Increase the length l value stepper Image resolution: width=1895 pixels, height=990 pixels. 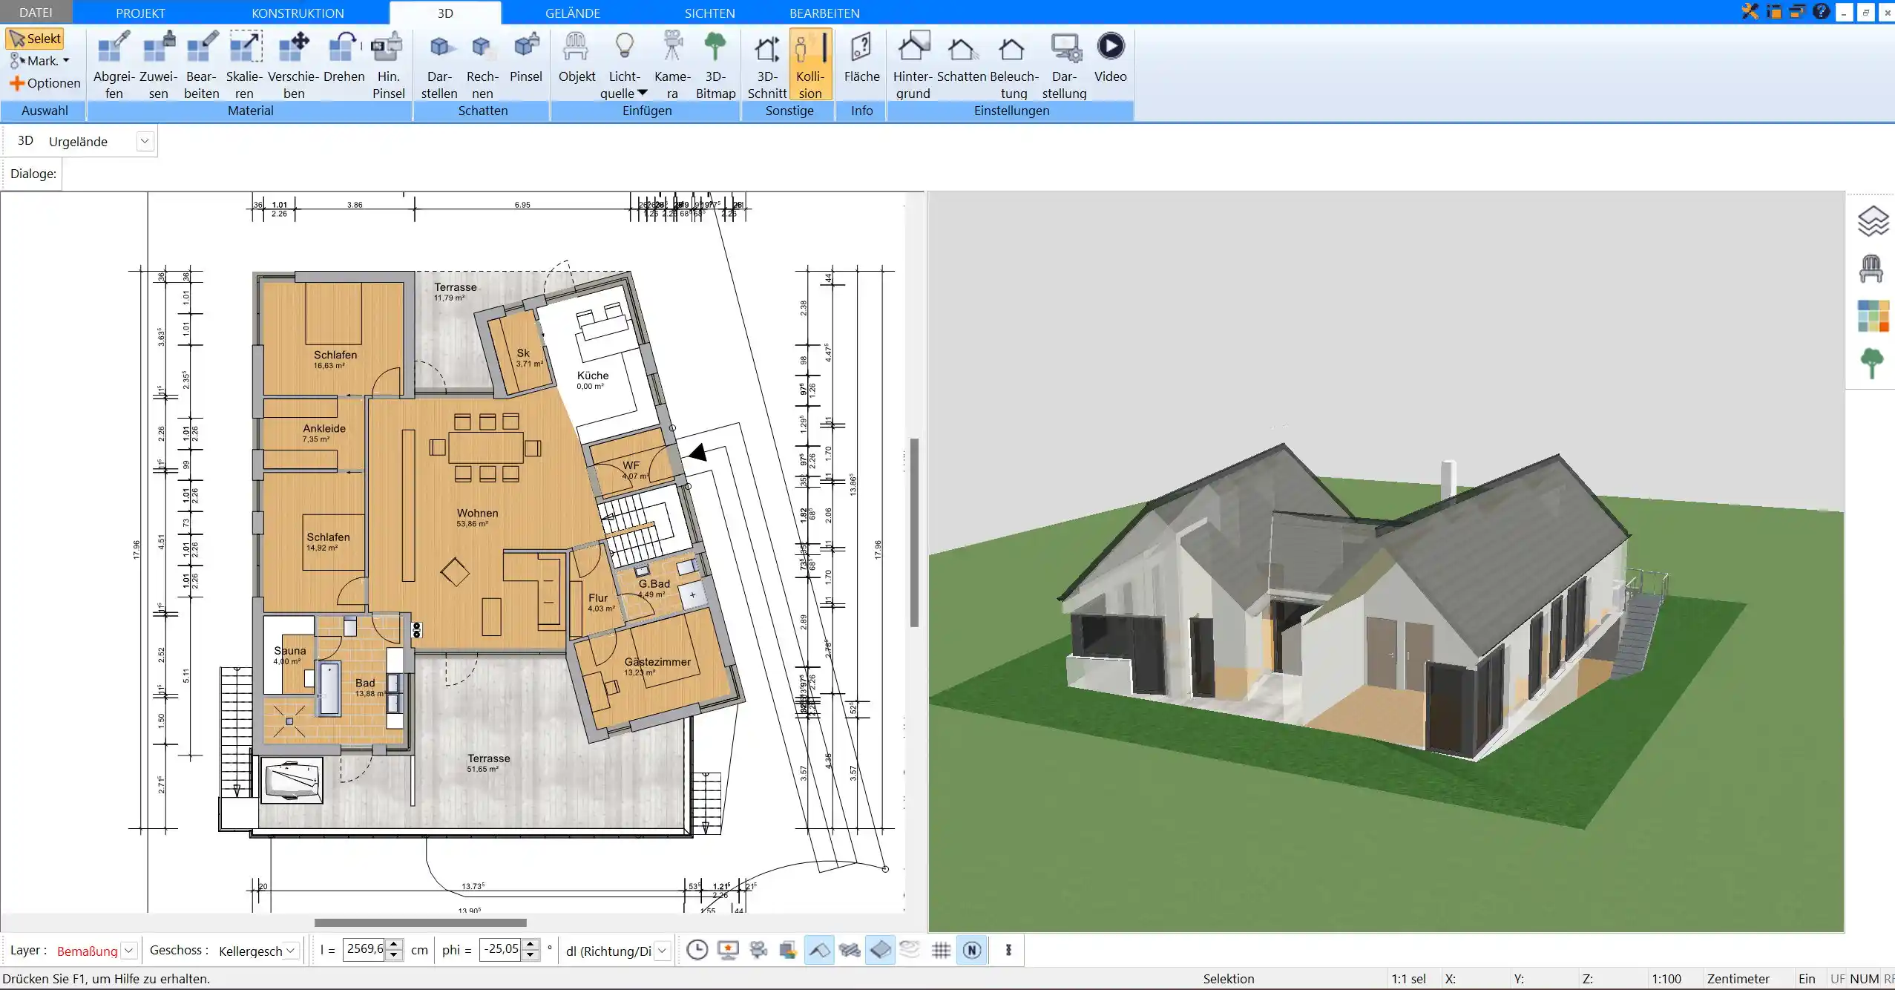(395, 945)
